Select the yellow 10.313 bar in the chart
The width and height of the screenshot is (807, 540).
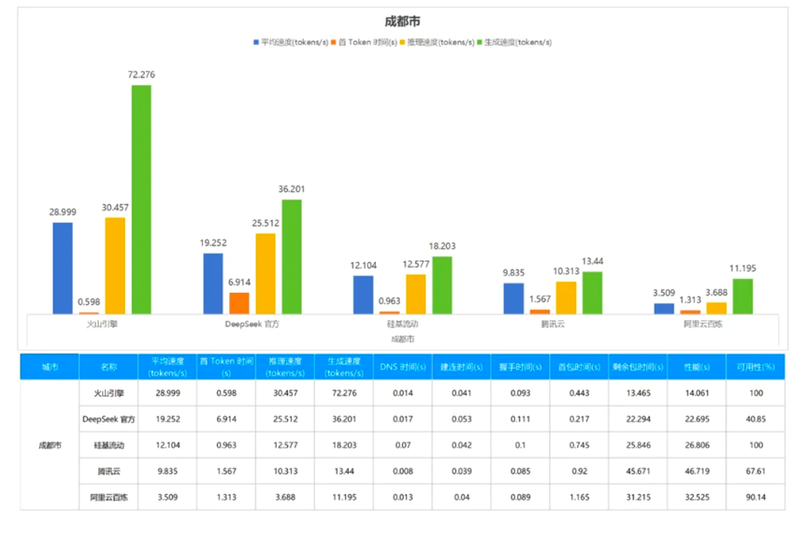[x=566, y=298]
